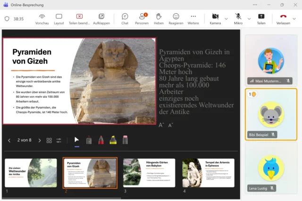Unmute the Mikro microphone
Screen dimensions: 302x201
pos(238,19)
